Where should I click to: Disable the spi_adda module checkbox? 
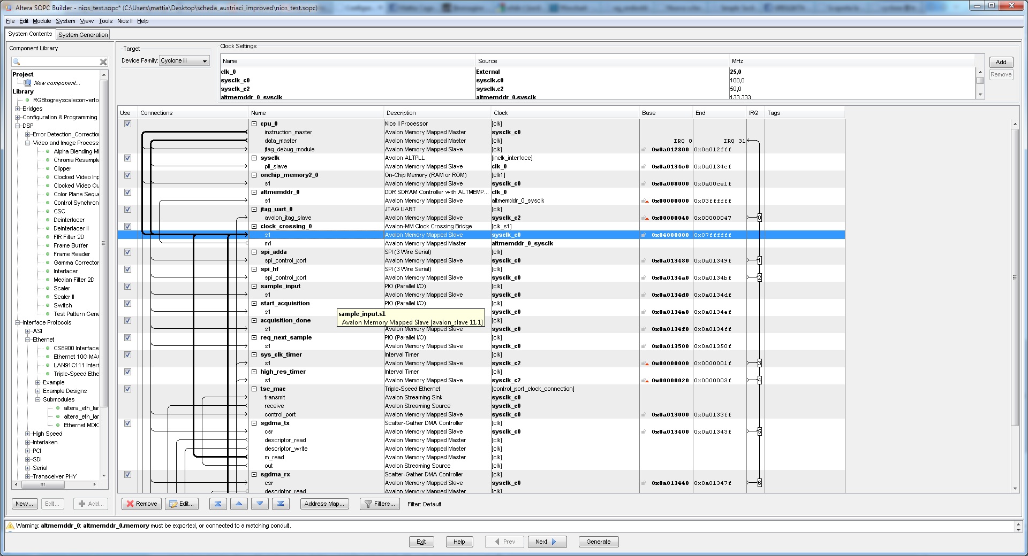[x=127, y=252]
